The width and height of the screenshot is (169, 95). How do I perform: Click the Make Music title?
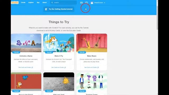point(92,56)
